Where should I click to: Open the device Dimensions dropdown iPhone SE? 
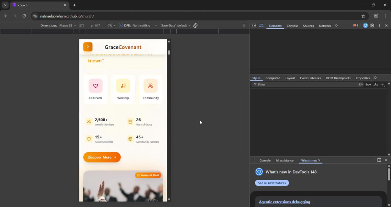[67, 25]
